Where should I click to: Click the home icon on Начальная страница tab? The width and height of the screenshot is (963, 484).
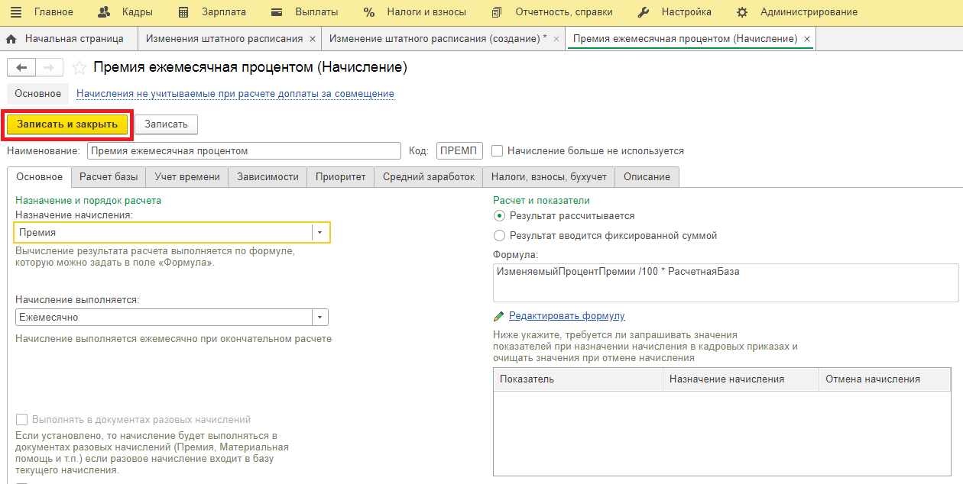click(11, 39)
